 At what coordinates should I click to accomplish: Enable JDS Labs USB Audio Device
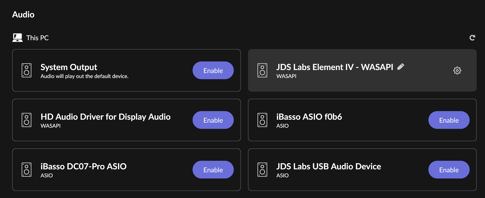(449, 170)
